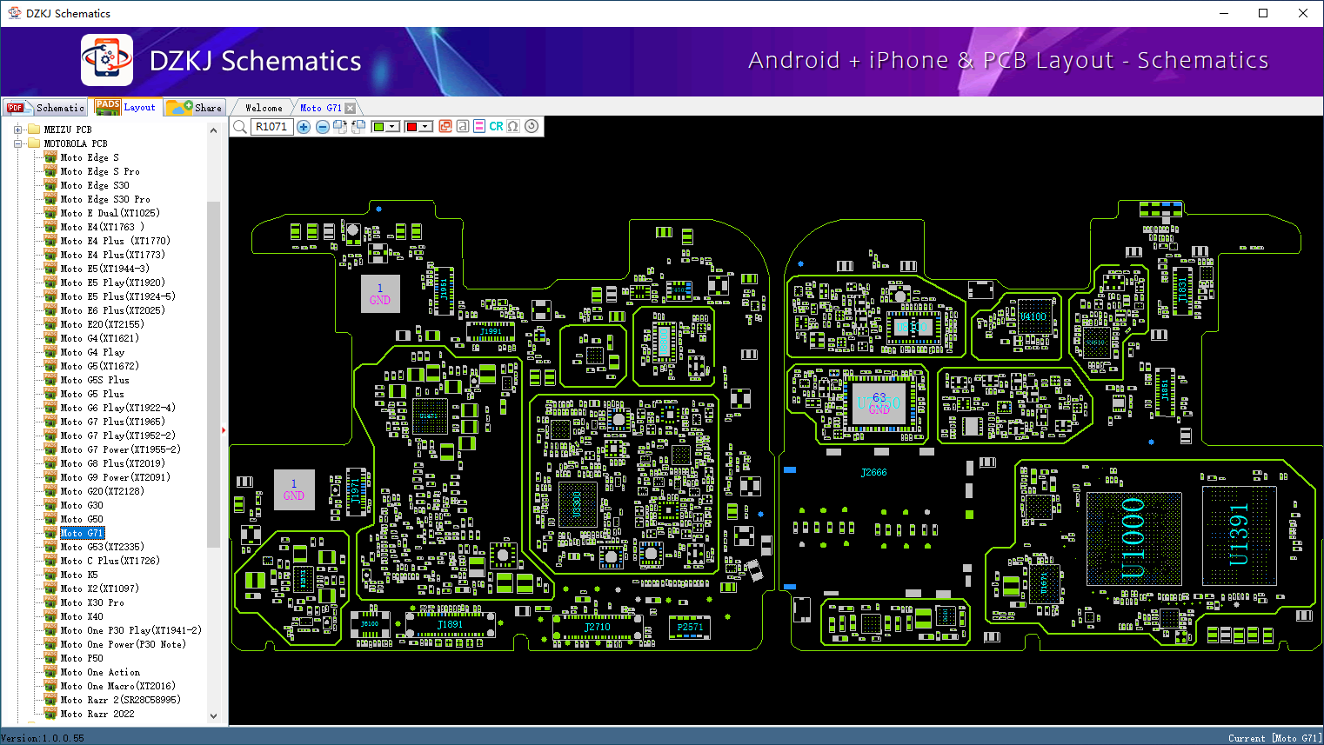Select Moto G30 entry
This screenshot has height=745, width=1324.
(x=82, y=505)
